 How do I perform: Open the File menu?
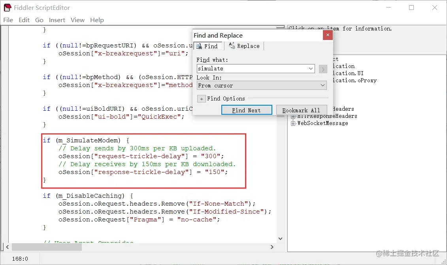pyautogui.click(x=8, y=20)
